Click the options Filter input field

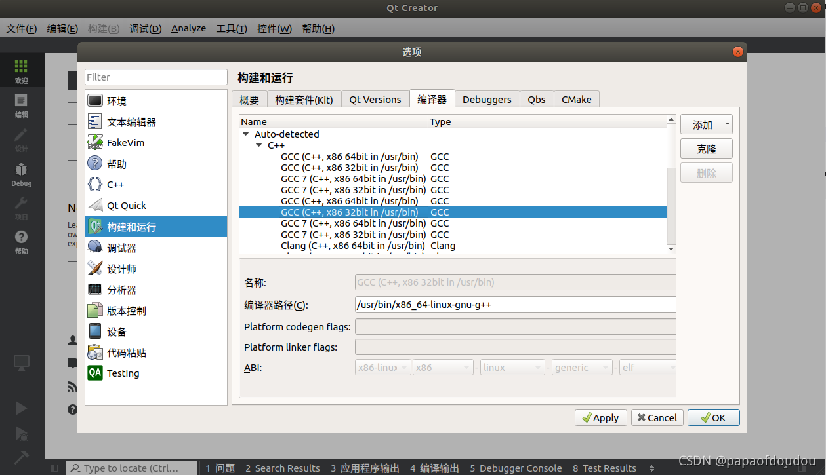point(156,77)
